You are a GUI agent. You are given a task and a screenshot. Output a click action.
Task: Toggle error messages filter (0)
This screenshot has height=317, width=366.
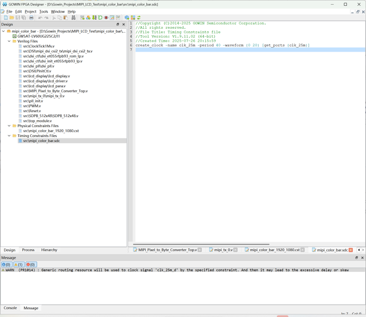[31, 265]
